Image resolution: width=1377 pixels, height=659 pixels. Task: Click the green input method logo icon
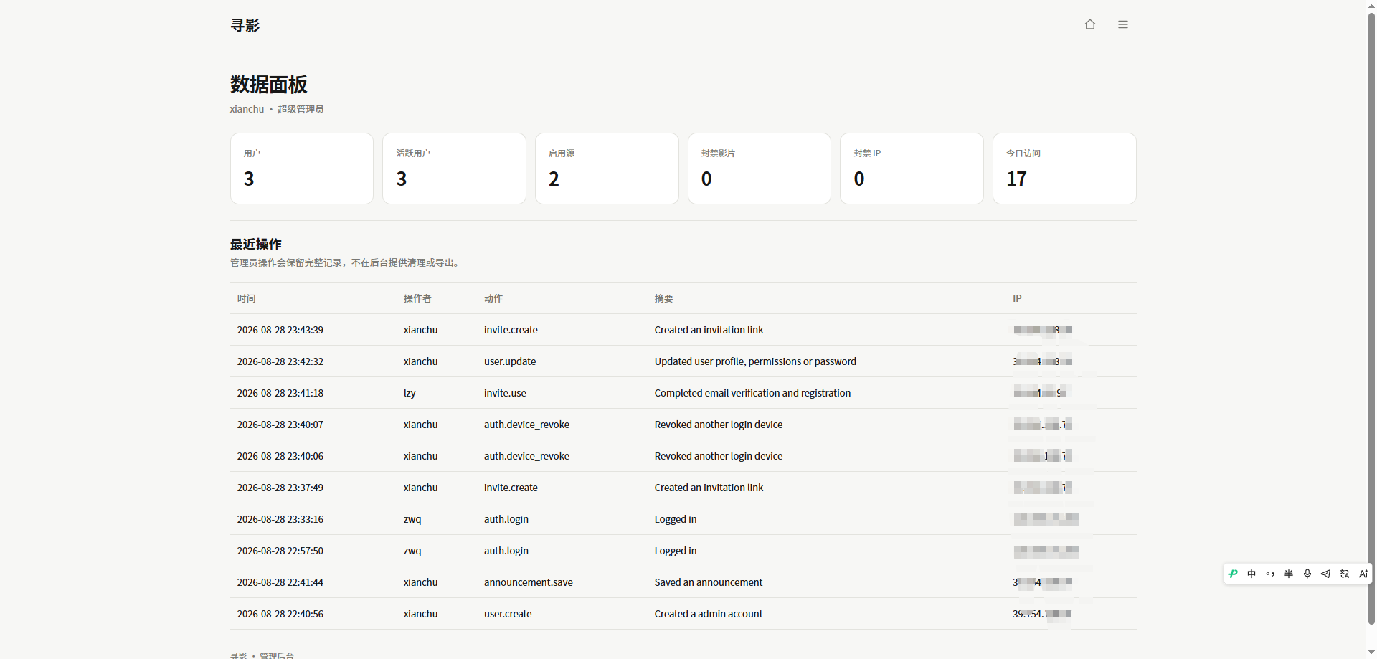[1233, 574]
